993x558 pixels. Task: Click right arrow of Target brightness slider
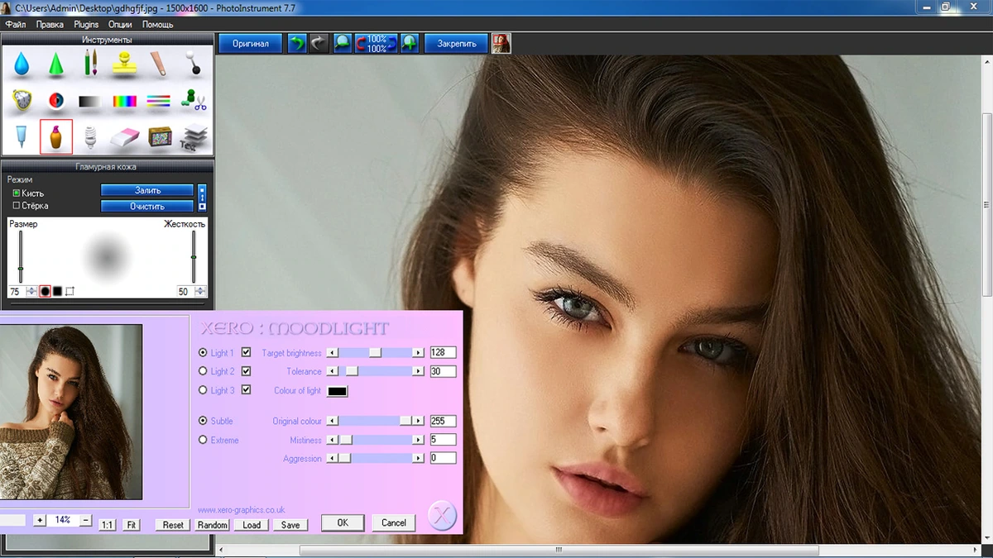point(419,353)
